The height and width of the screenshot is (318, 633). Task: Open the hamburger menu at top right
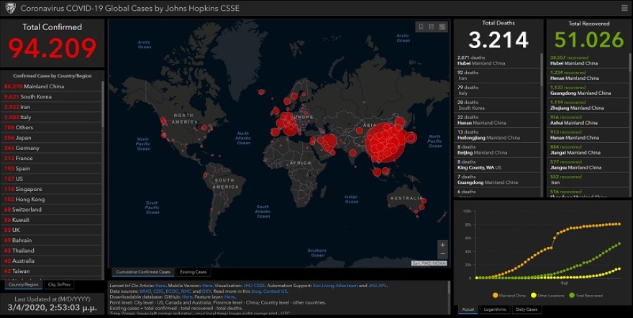point(624,8)
